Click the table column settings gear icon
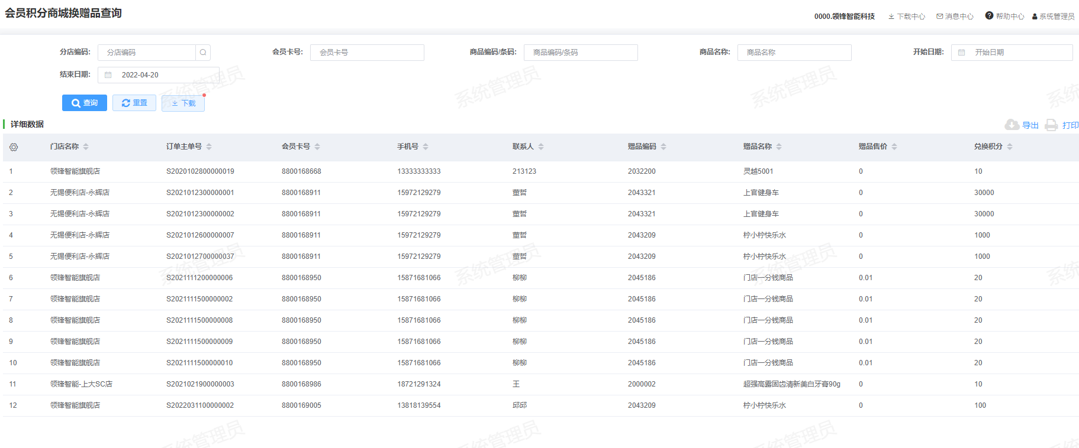This screenshot has width=1079, height=448. (x=14, y=147)
